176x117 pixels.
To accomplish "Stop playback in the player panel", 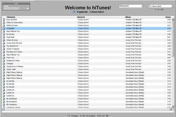I will [15, 9].
